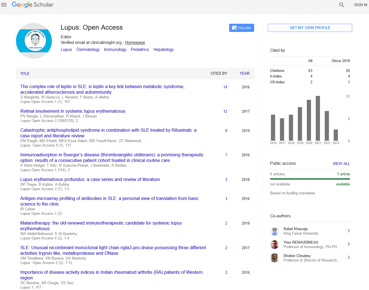The width and height of the screenshot is (369, 290).
Task: Select the Immunology topic tag
Action: (115, 49)
